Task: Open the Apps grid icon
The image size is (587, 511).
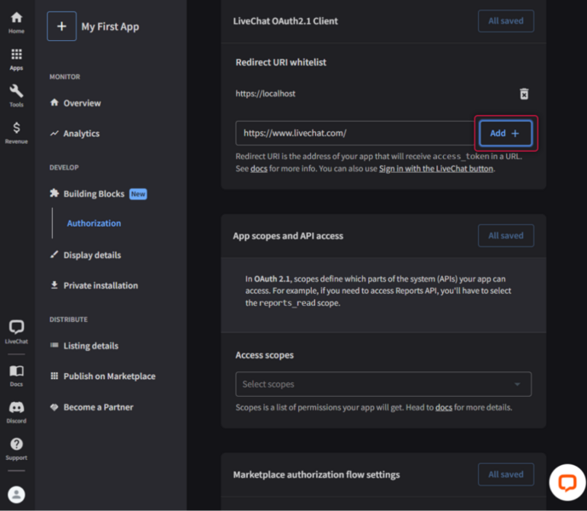Action: pyautogui.click(x=16, y=57)
